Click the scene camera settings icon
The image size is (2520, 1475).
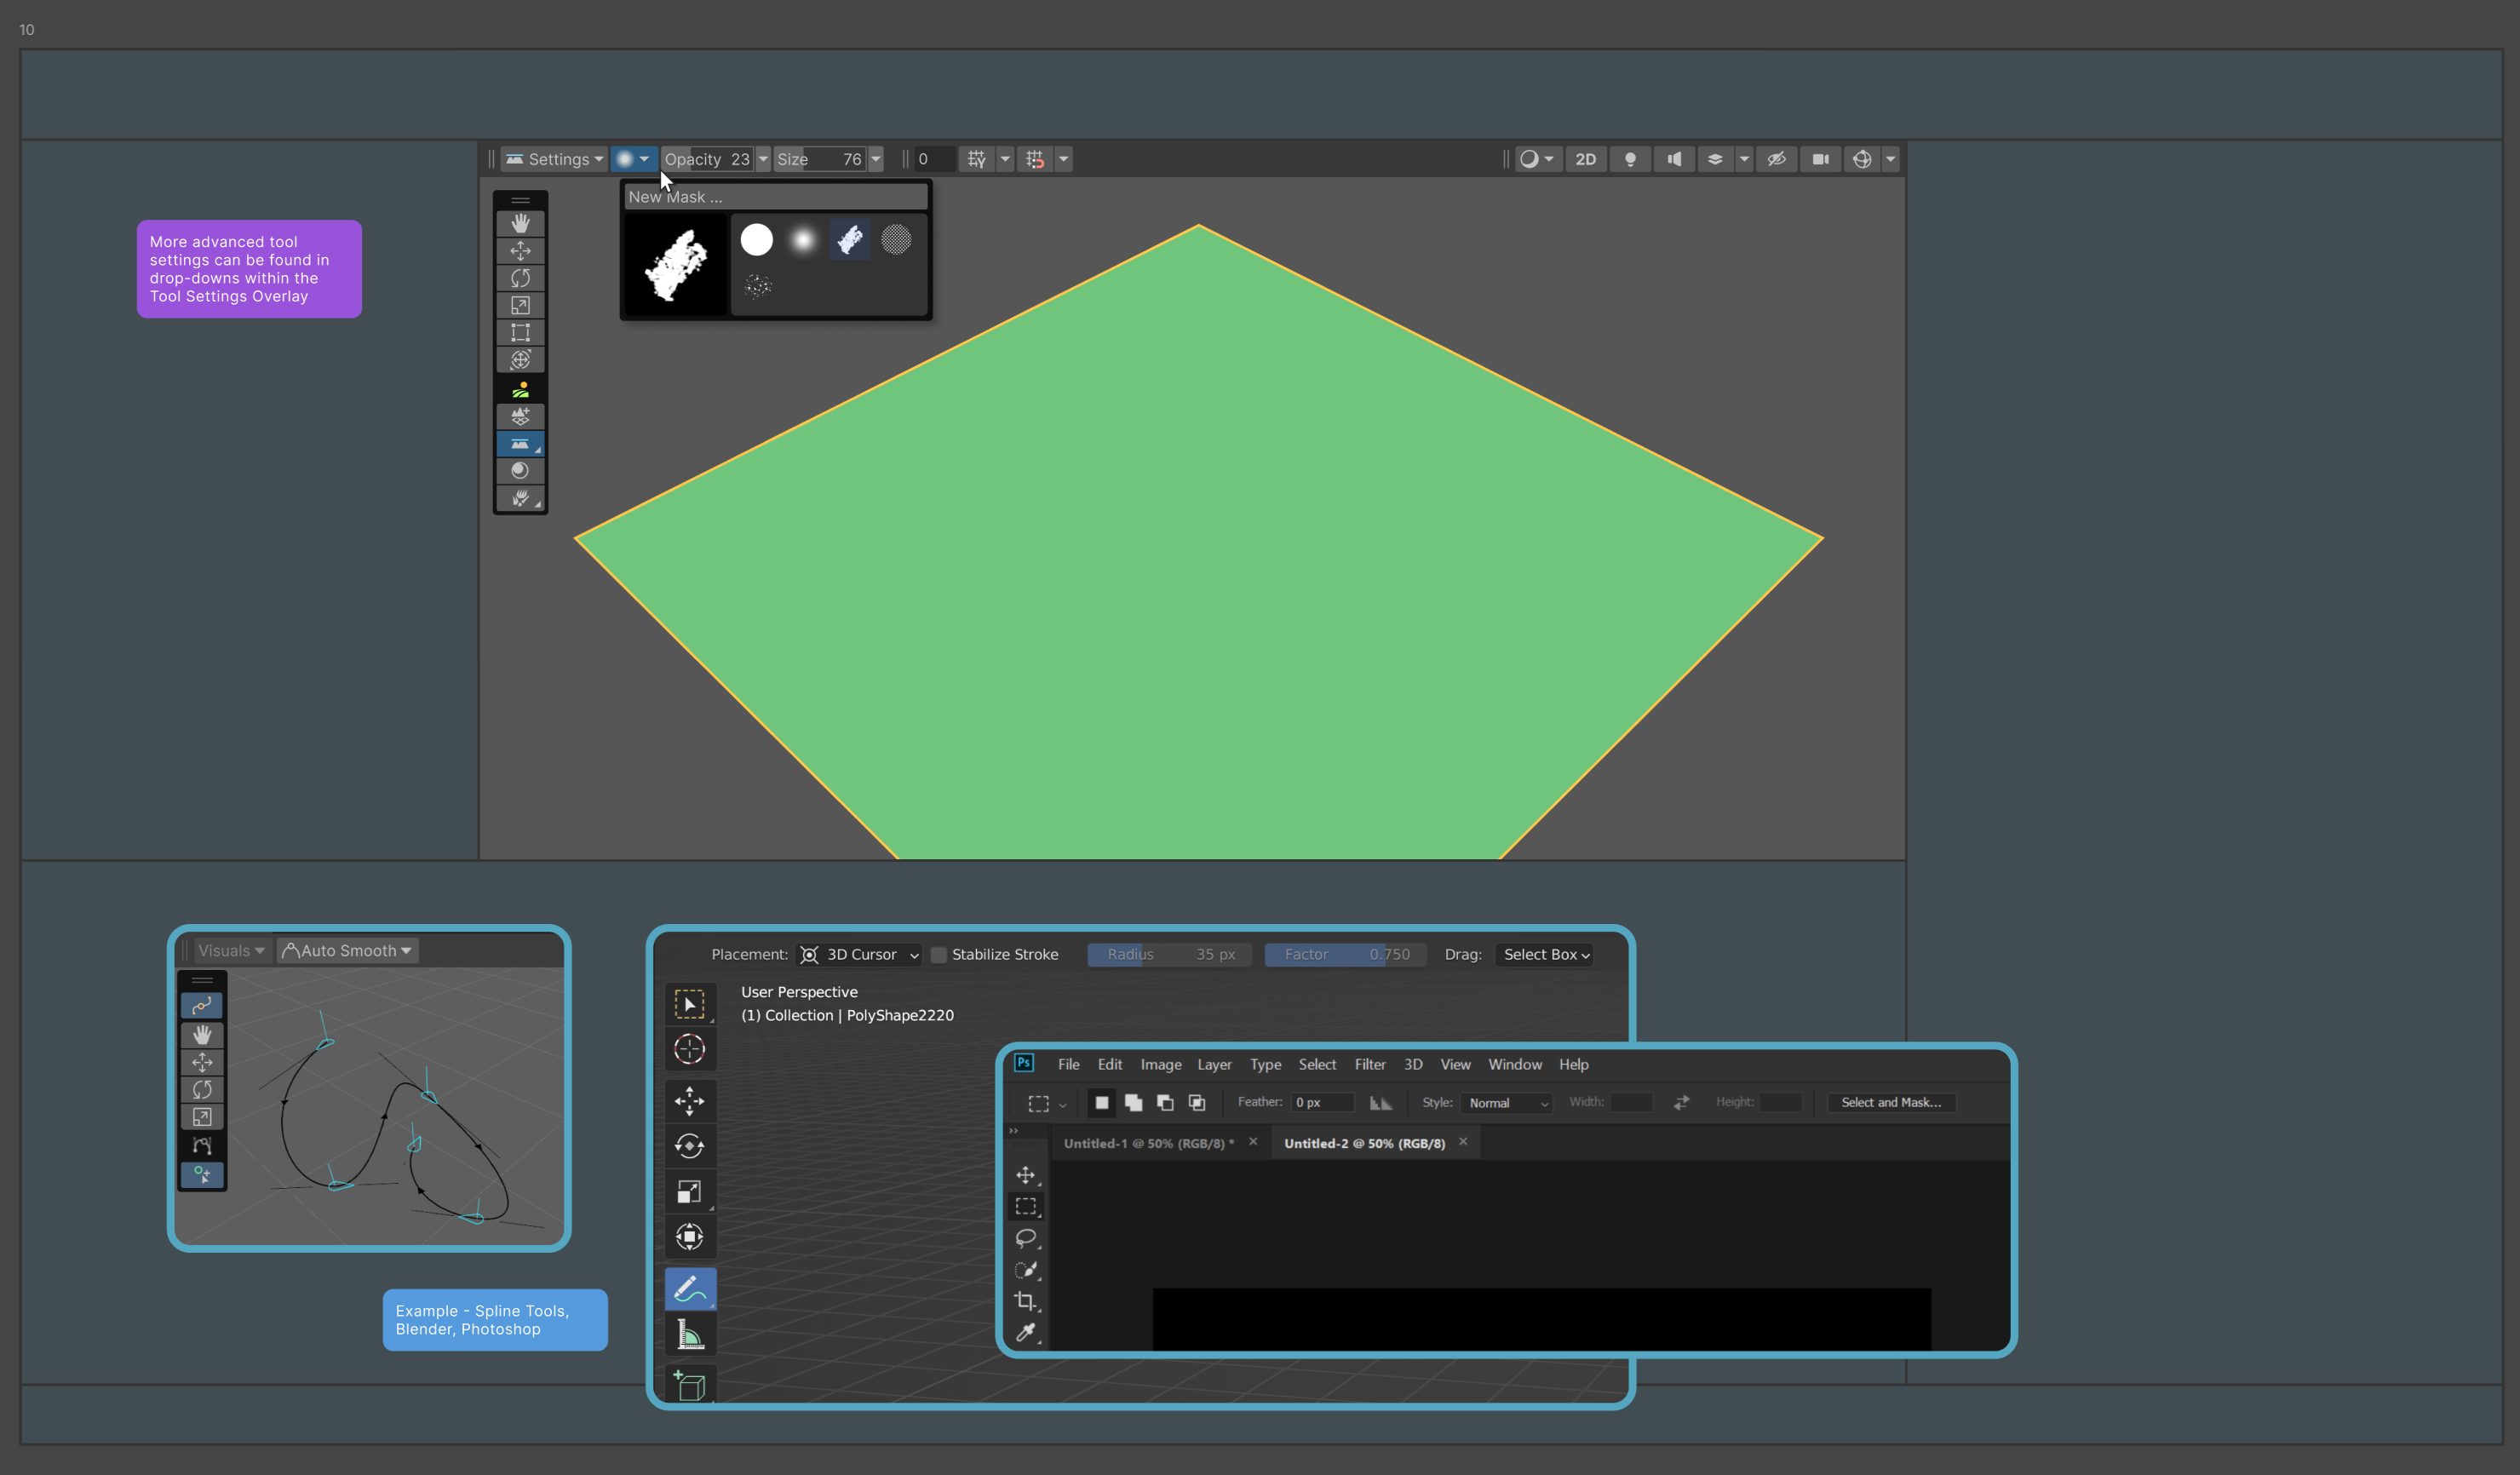1821,159
